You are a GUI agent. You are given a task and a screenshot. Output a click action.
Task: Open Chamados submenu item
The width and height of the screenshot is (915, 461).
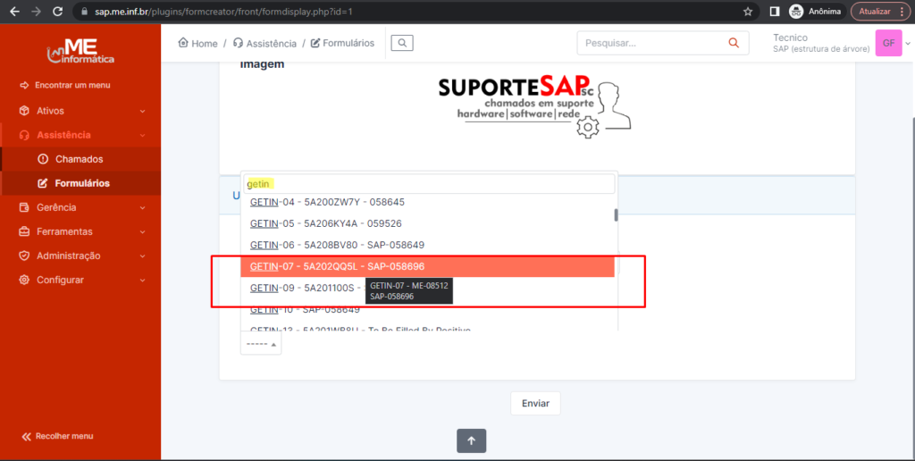80,159
